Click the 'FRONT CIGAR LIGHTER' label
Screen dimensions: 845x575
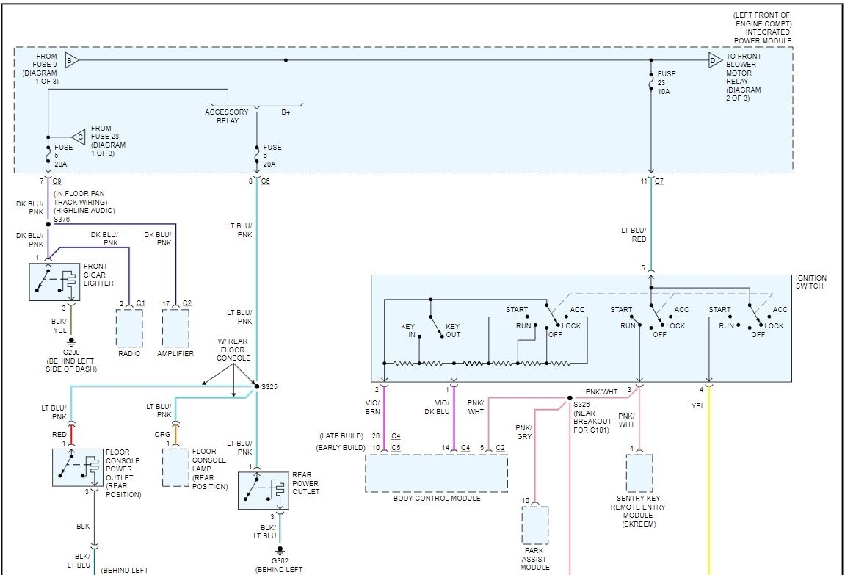(98, 275)
